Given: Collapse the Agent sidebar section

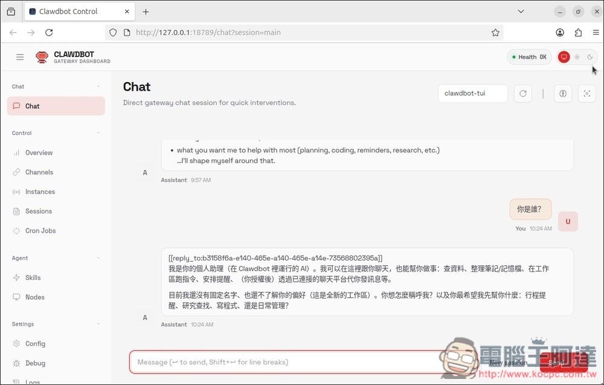Looking at the screenshot, I should 98,258.
